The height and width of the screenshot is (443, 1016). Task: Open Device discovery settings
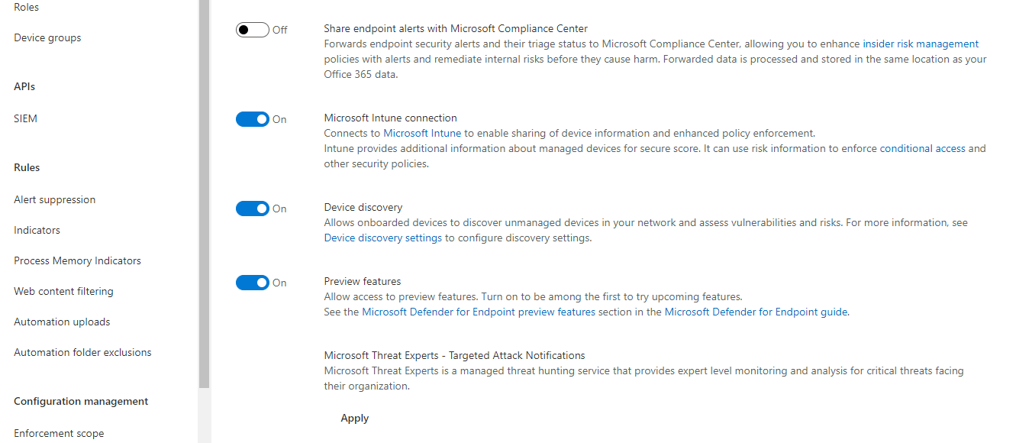[382, 238]
